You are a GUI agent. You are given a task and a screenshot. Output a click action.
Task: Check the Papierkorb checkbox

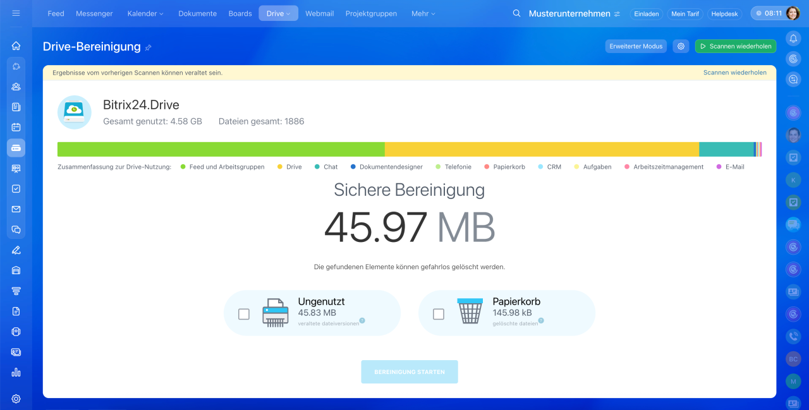click(439, 314)
